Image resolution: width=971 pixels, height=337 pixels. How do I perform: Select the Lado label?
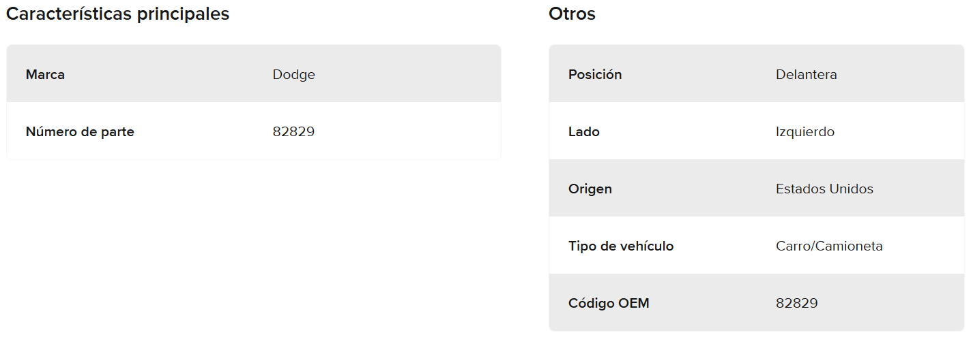(583, 131)
